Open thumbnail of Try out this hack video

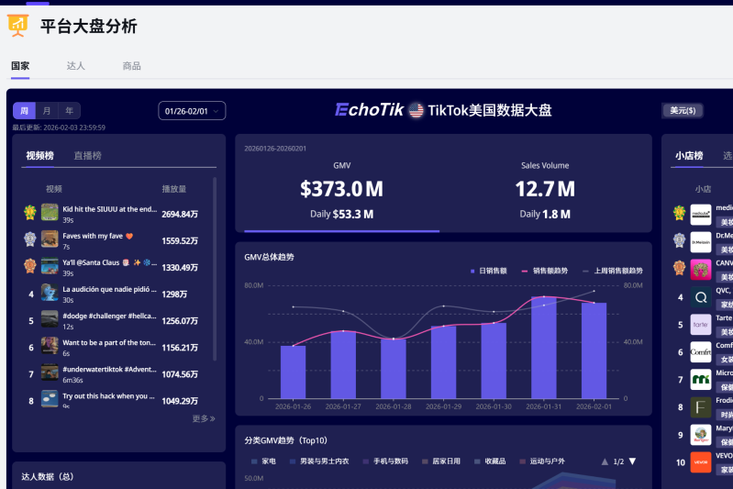pyautogui.click(x=50, y=399)
